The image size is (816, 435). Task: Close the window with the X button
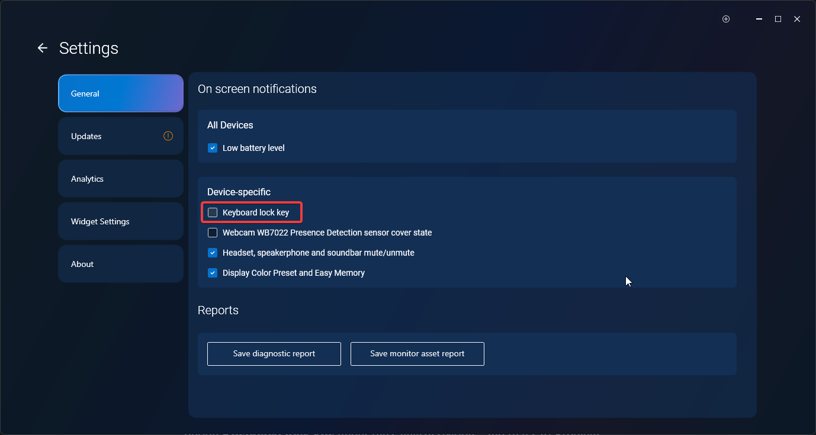[797, 19]
